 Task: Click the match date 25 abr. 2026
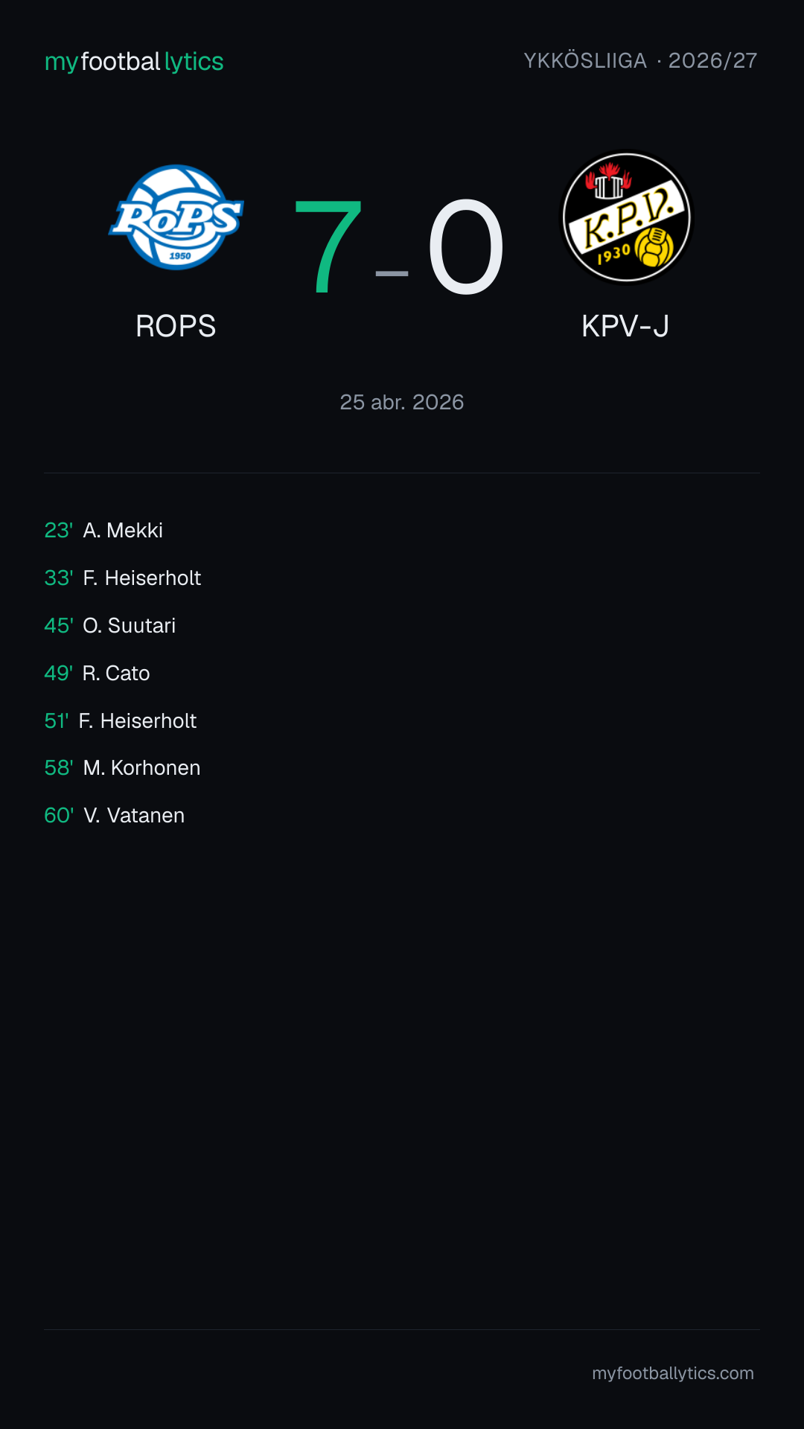click(402, 402)
